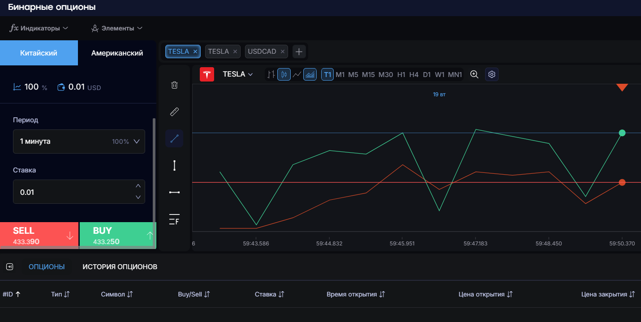Select the T1 tick timeframe

[327, 75]
